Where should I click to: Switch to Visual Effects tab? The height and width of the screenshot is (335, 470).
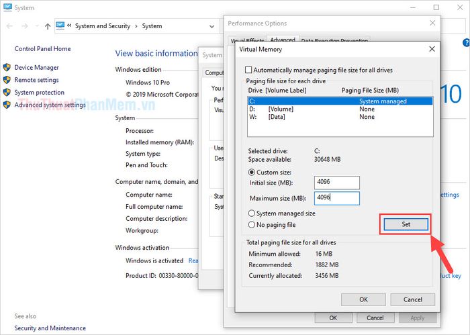click(x=247, y=41)
